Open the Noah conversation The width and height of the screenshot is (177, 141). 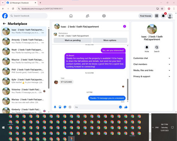pyautogui.click(x=24, y=51)
